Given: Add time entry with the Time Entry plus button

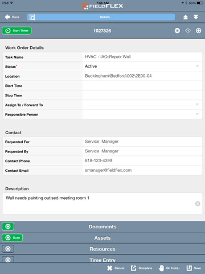Looking at the screenshot, I should tap(8, 260).
